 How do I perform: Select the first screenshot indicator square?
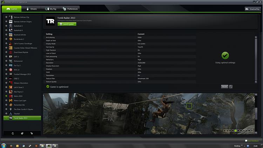point(224,130)
